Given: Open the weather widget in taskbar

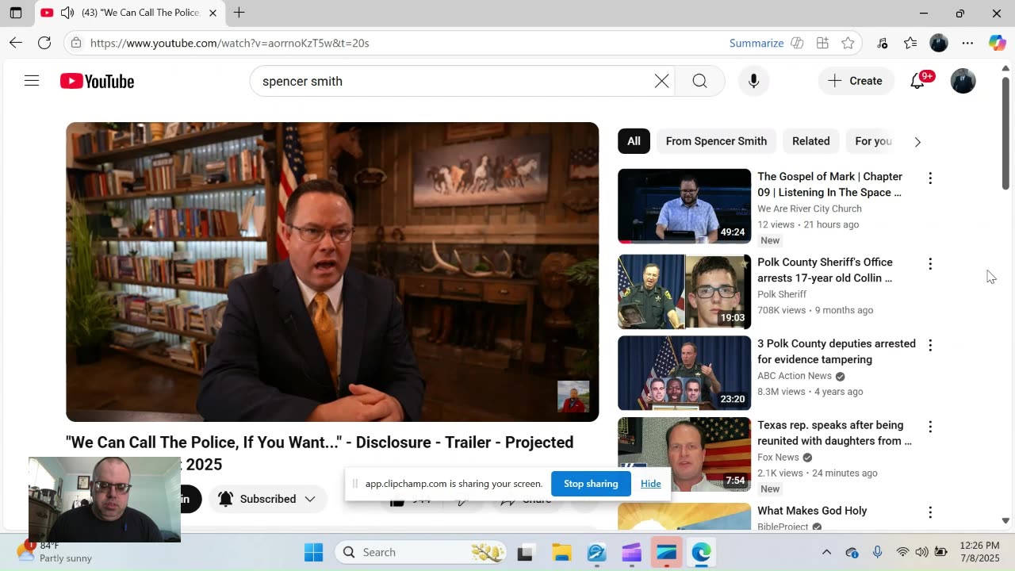Looking at the screenshot, I should click(x=54, y=552).
